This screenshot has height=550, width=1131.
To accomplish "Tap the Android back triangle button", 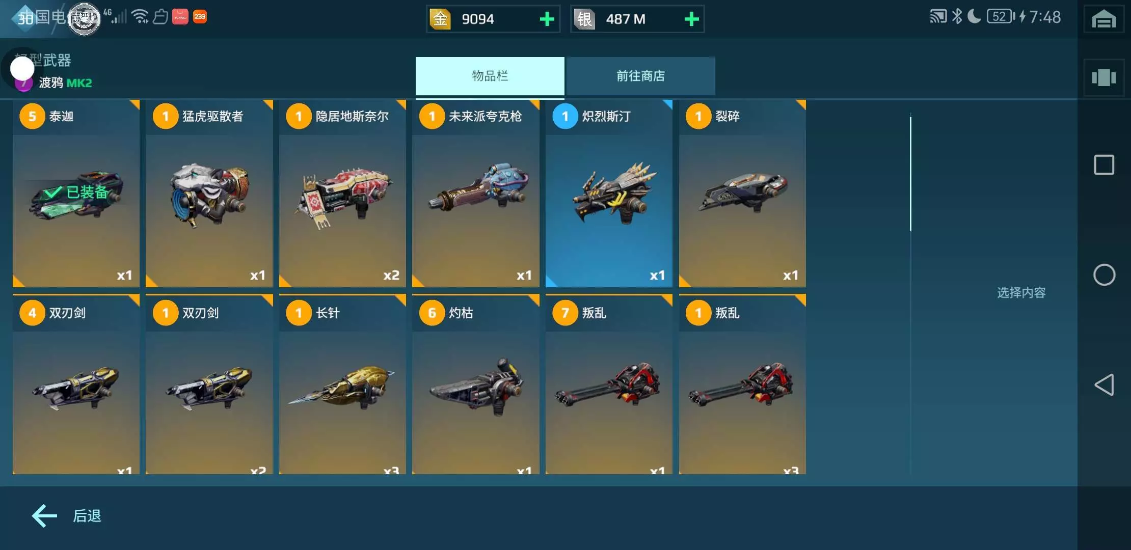I will (x=1104, y=384).
